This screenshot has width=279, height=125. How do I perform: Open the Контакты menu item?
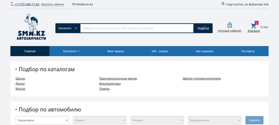(248, 51)
